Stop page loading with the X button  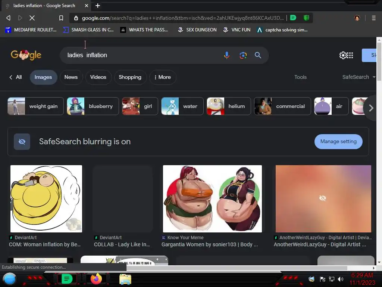click(32, 18)
